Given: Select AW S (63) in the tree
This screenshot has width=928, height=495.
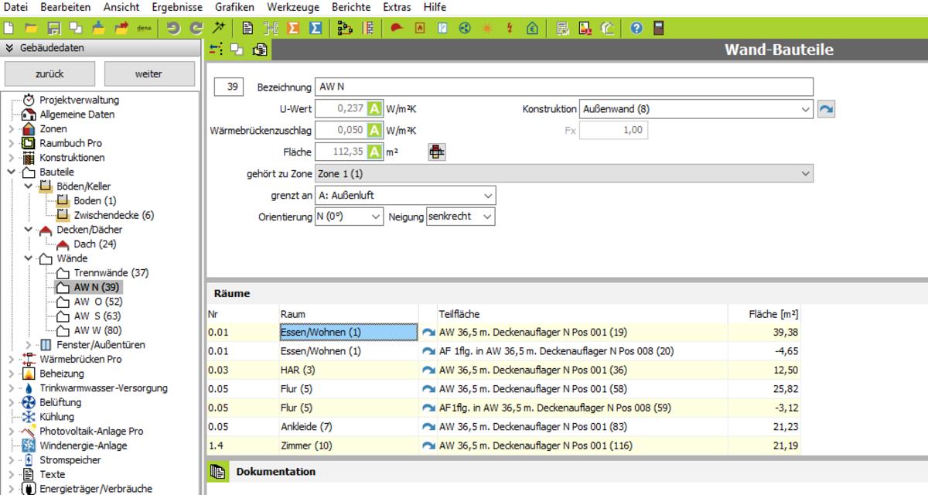Looking at the screenshot, I should (97, 316).
